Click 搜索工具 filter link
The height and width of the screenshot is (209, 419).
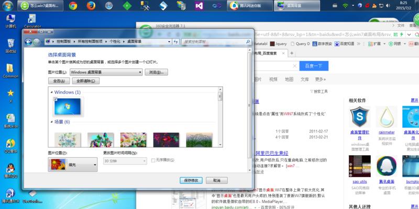click(x=319, y=91)
